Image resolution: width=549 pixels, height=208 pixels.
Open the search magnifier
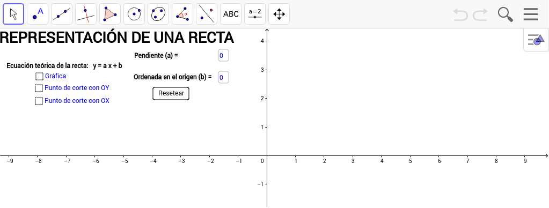pyautogui.click(x=506, y=14)
